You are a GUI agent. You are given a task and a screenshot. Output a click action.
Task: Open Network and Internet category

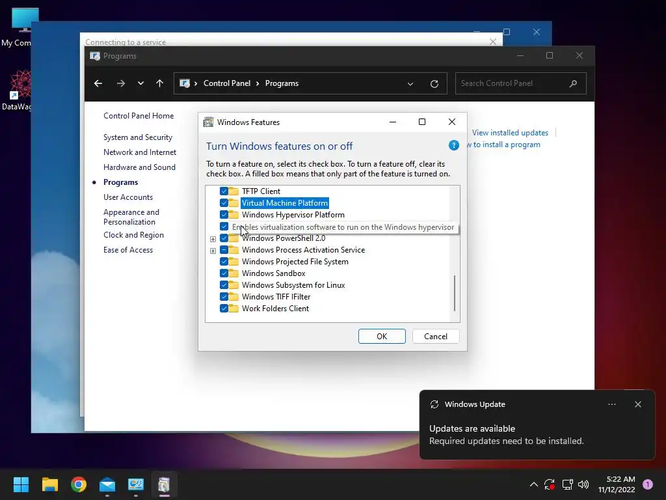tap(140, 152)
